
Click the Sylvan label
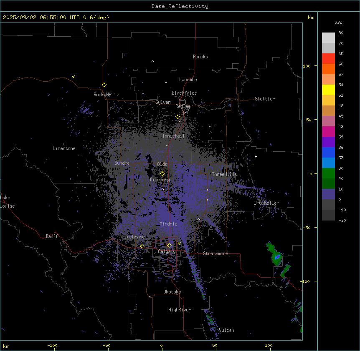(163, 102)
